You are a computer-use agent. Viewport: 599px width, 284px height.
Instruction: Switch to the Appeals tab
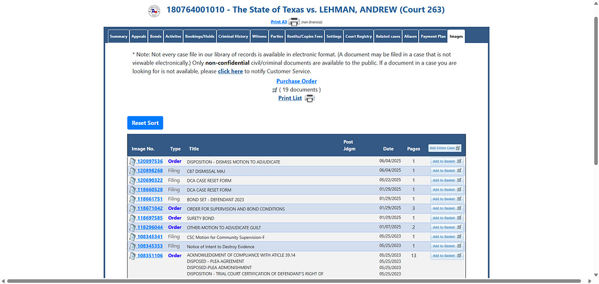point(139,36)
